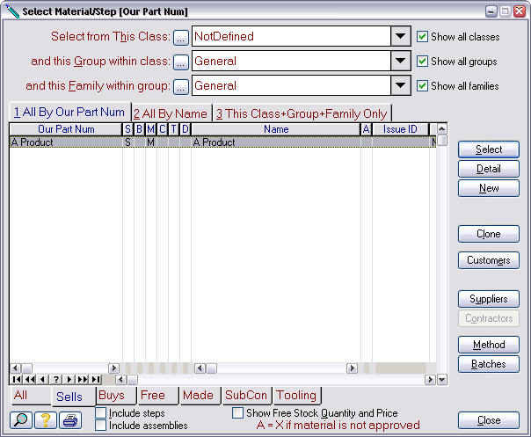The image size is (531, 437).
Task: Create a New material
Action: [489, 188]
